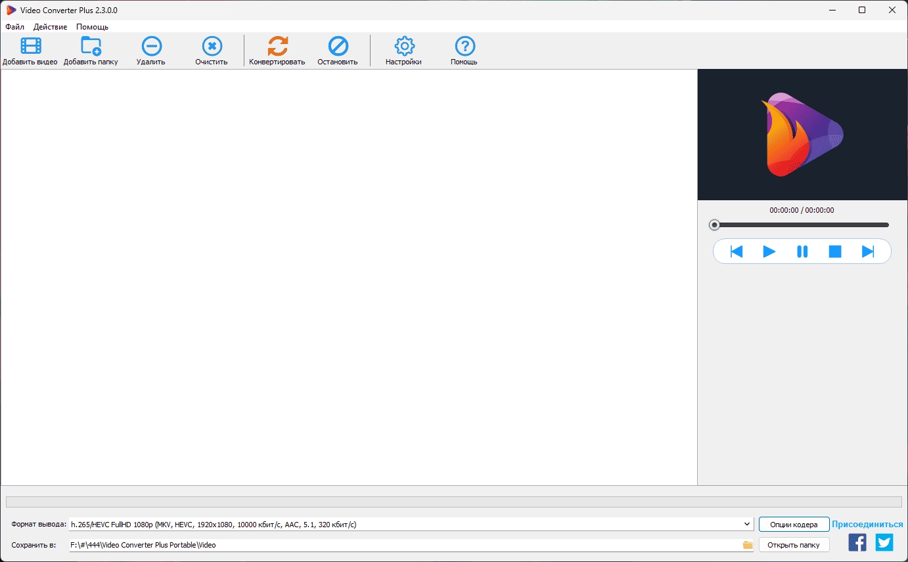The height and width of the screenshot is (562, 908).
Task: Skip to next track in player
Action: (x=868, y=251)
